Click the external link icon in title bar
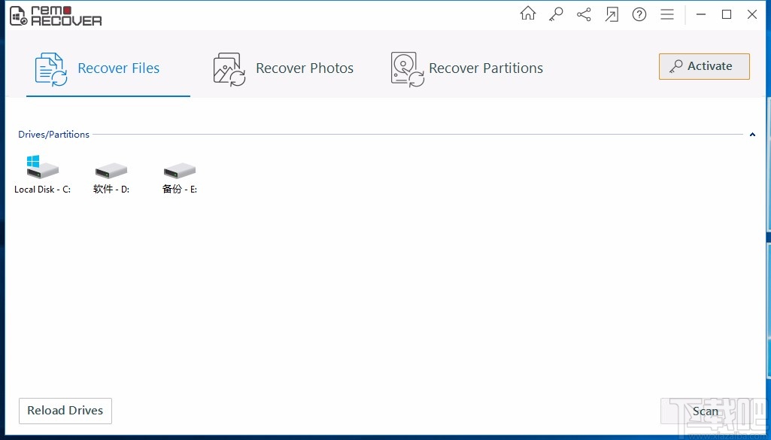The image size is (771, 440). click(612, 14)
